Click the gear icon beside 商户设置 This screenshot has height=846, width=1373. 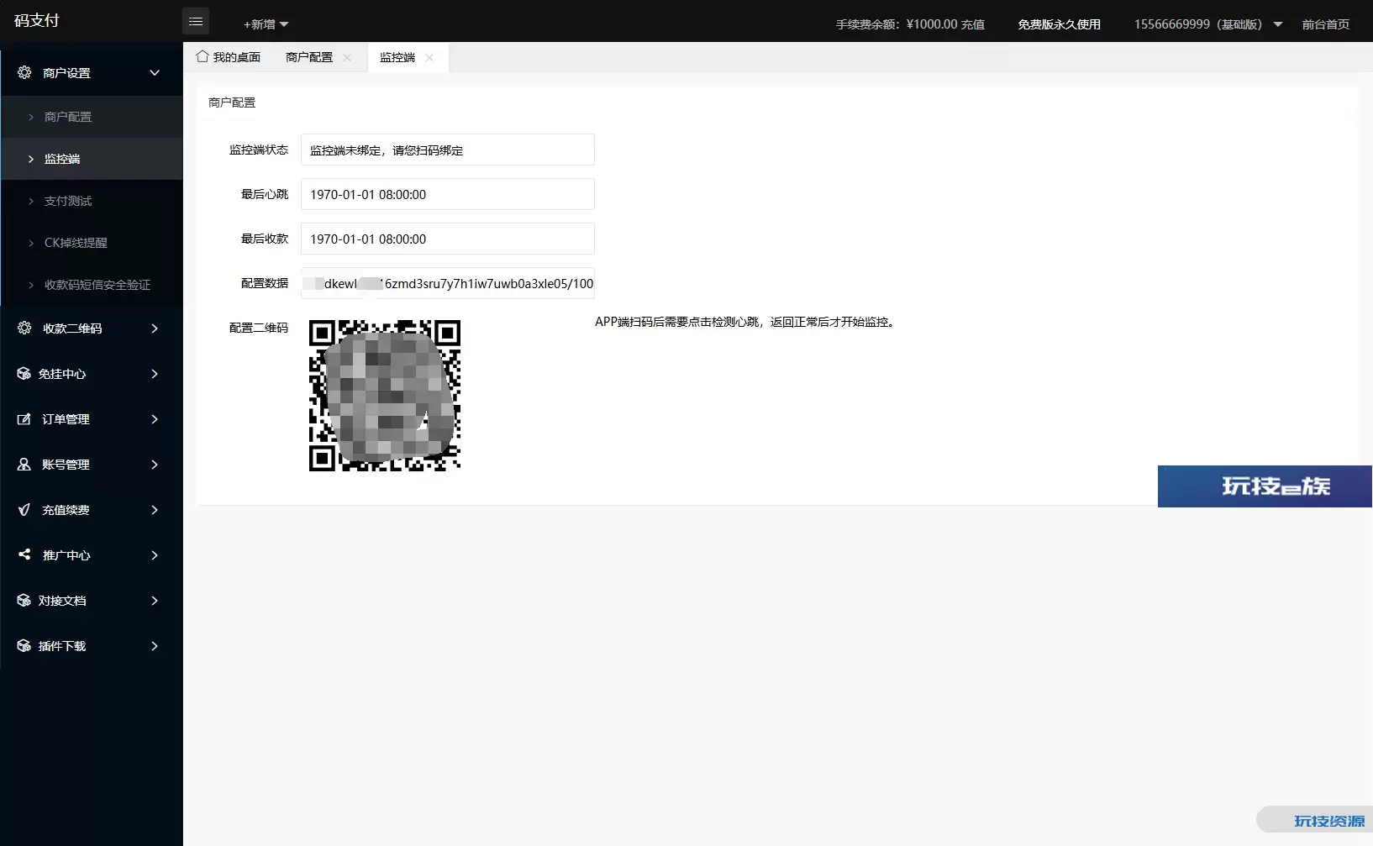[x=24, y=72]
